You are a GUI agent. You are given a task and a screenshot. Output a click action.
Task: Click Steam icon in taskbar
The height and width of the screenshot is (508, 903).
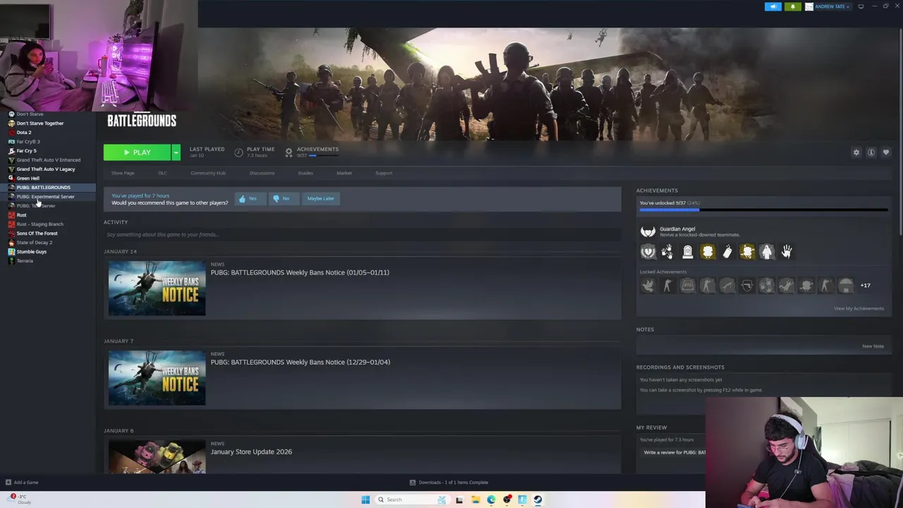(x=538, y=500)
